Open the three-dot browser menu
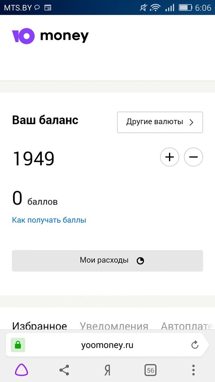The height and width of the screenshot is (382, 215). pos(193,370)
